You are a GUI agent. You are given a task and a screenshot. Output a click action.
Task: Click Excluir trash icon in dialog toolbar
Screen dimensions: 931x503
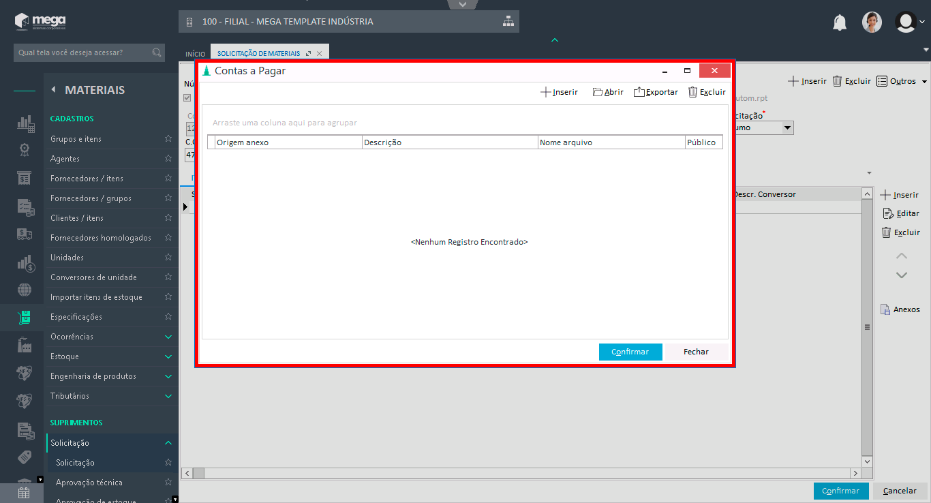point(692,92)
